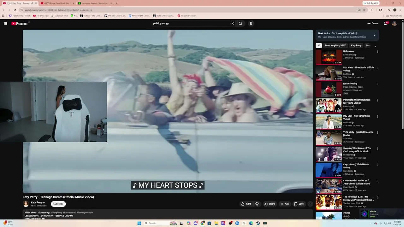Go to YouTube Premium home logo
This screenshot has height=227, width=404.
20,24
